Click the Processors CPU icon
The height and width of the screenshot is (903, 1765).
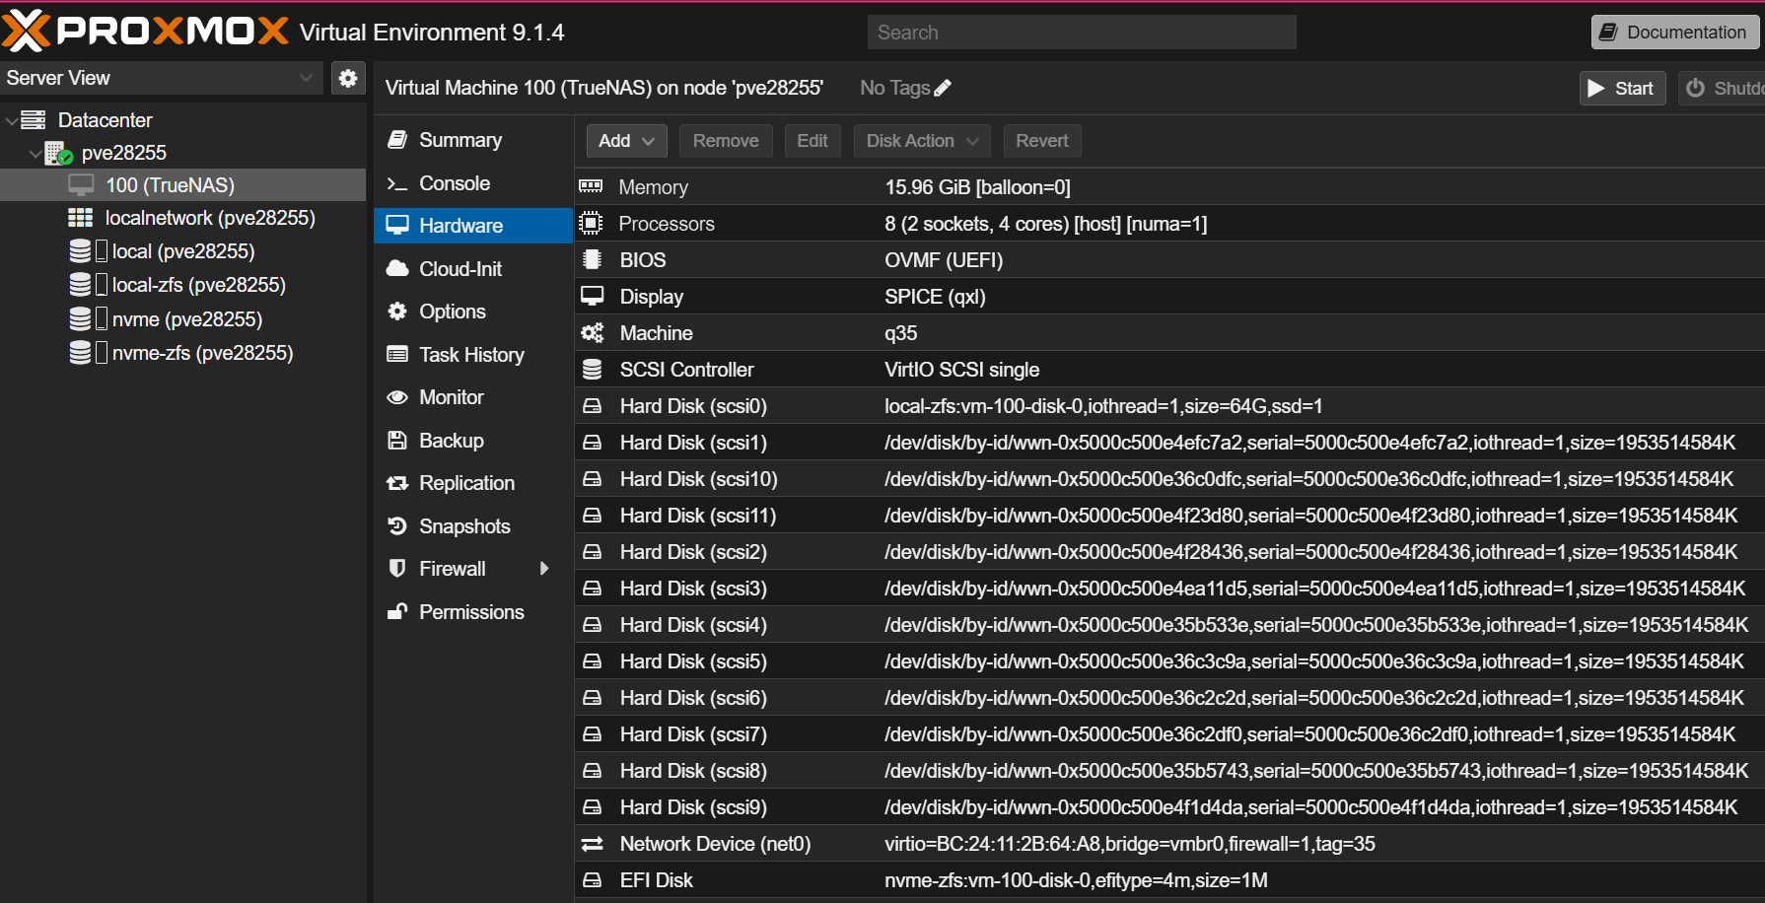(592, 224)
